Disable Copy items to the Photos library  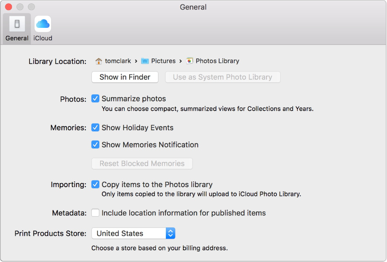click(x=95, y=184)
